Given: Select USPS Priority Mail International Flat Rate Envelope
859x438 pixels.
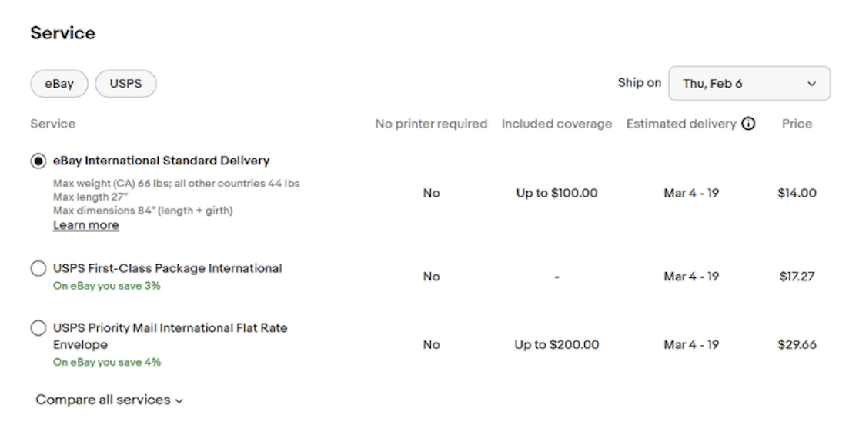Looking at the screenshot, I should point(38,328).
